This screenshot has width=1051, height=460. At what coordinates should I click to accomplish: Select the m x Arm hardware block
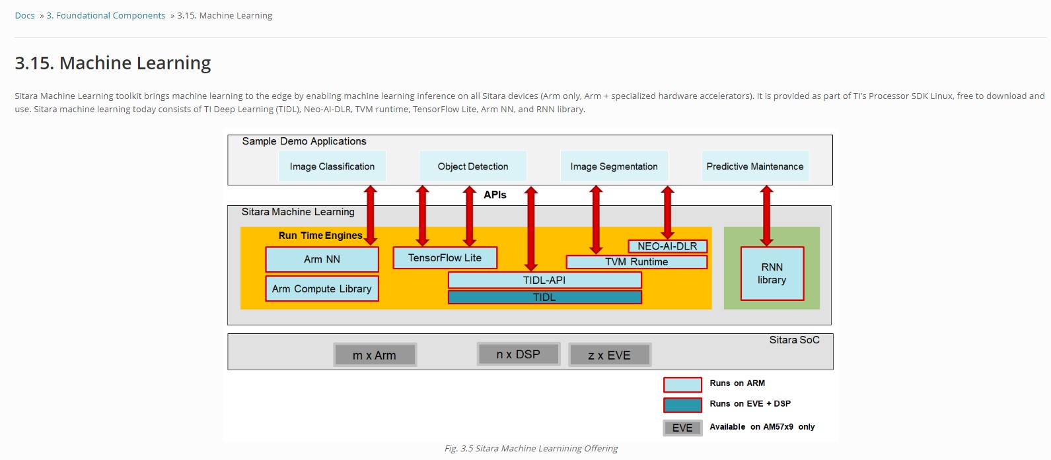pyautogui.click(x=375, y=355)
